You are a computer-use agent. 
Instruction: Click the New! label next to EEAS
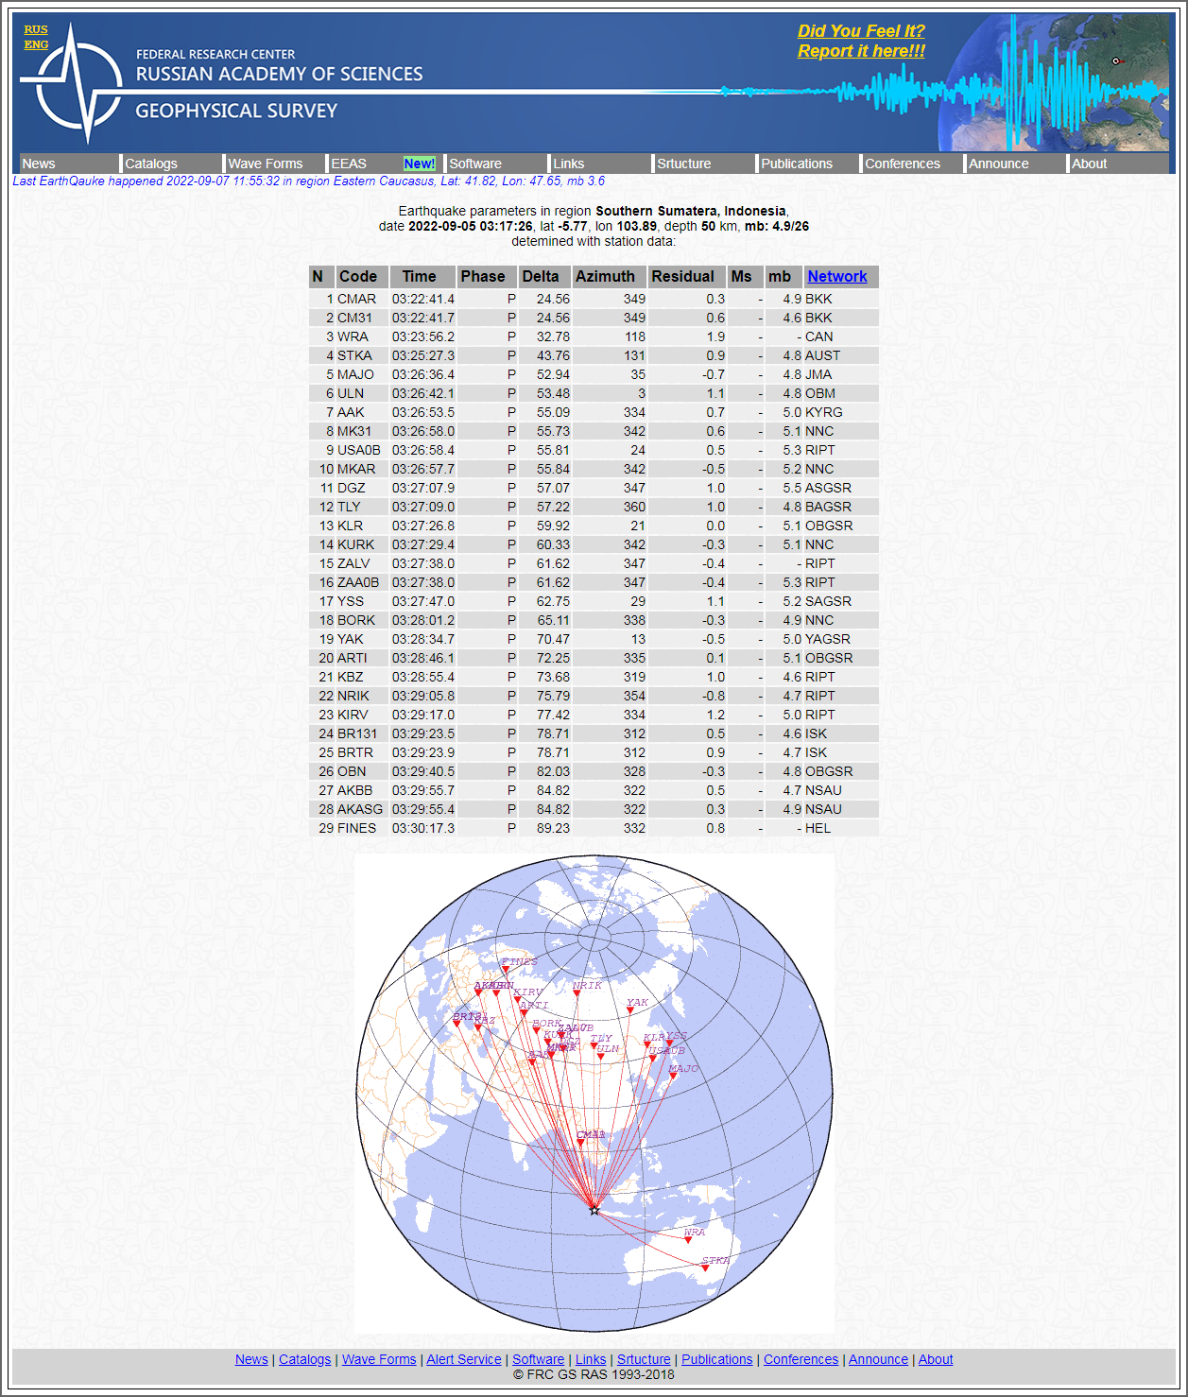(419, 164)
